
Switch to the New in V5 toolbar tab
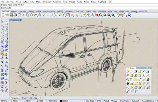(x=143, y=12)
